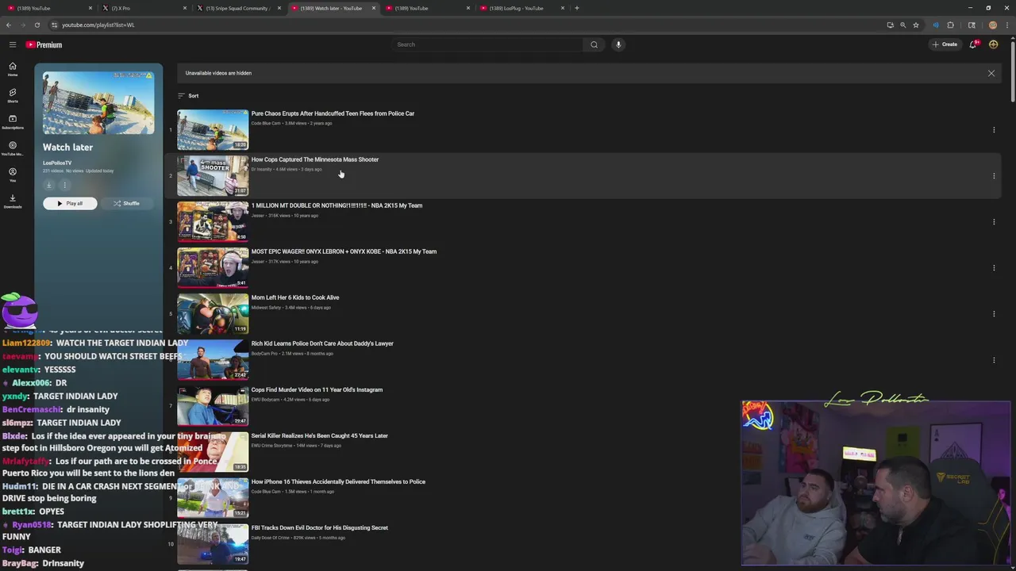Open the browser three-dot menu
Image resolution: width=1016 pixels, height=571 pixels.
1006,25
